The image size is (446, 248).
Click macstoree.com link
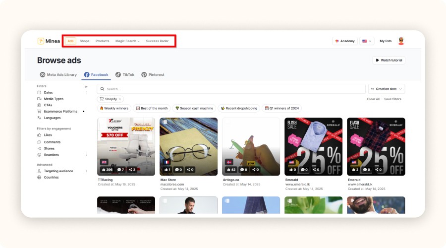[172, 185]
